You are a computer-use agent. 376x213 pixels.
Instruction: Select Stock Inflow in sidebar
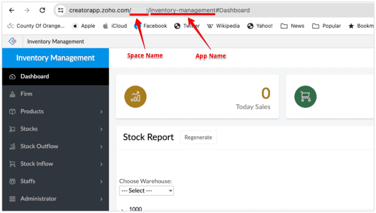[37, 164]
